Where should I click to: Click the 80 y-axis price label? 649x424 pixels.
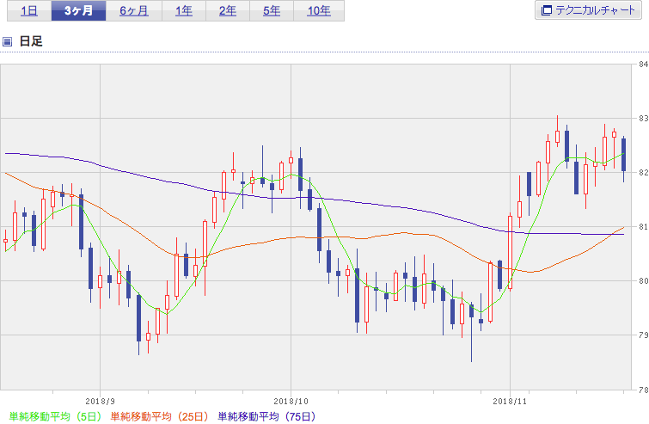tap(643, 281)
